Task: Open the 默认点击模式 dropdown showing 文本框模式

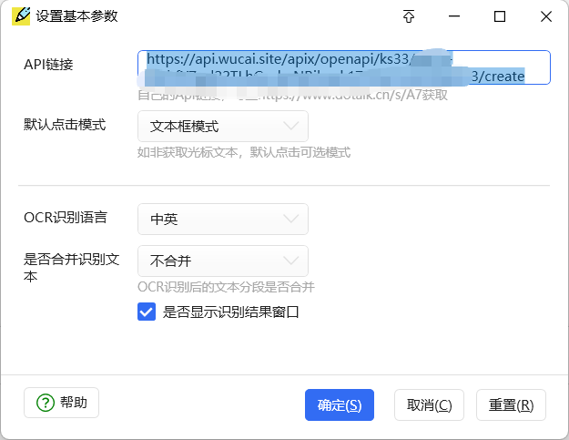Action: (223, 126)
